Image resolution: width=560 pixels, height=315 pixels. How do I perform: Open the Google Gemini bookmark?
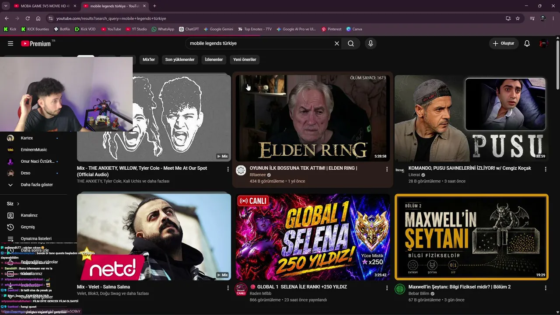click(x=218, y=29)
